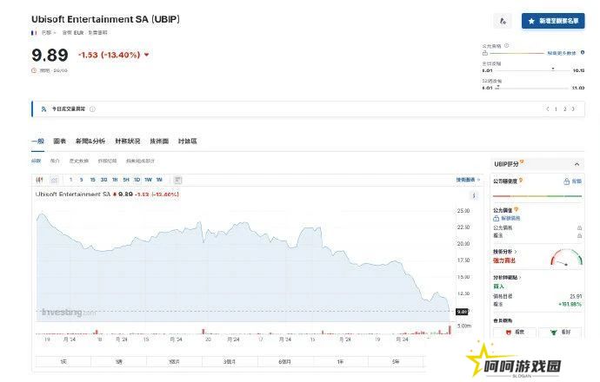Switch to the 財務狀況 tab
The width and height of the screenshot is (600, 382).
coord(128,141)
